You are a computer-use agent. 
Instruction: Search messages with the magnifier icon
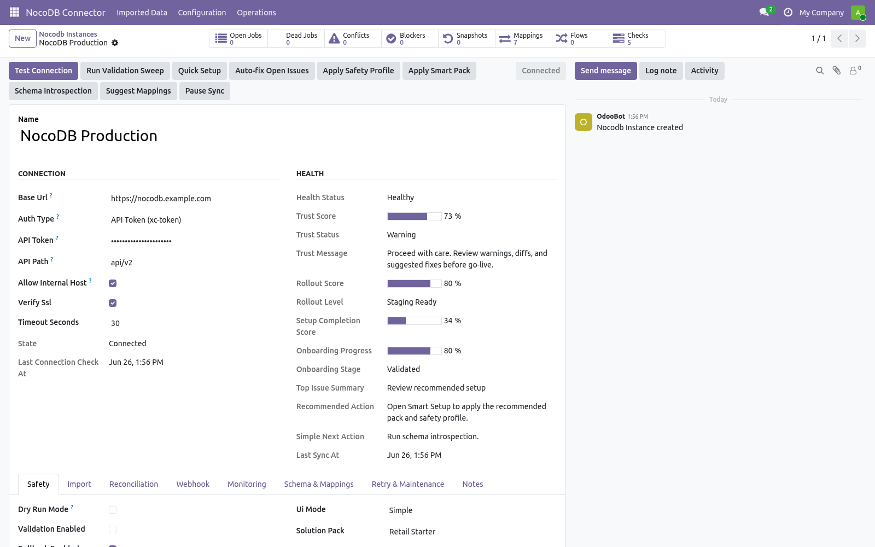820,71
